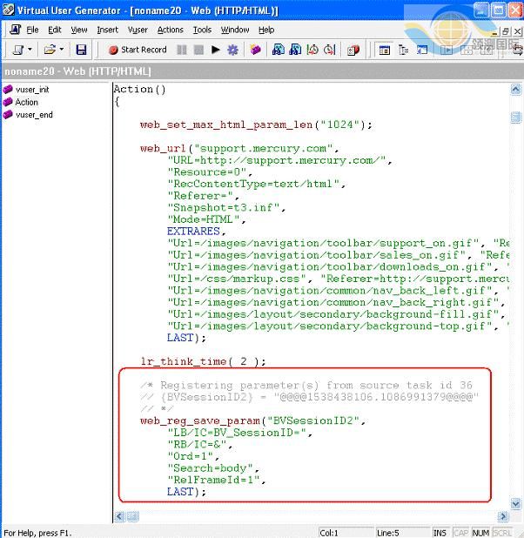Click the Virtual User Generator title bar icon

pos(9,10)
